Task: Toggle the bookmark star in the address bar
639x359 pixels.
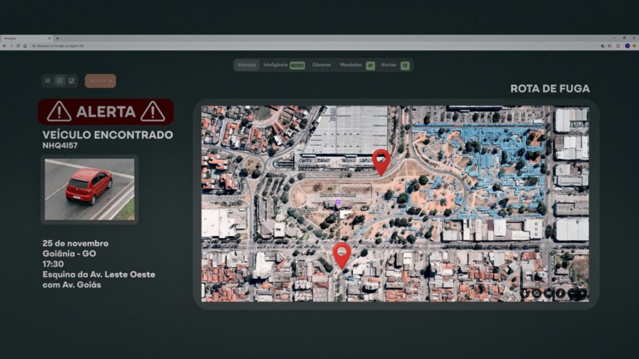Action: coord(610,46)
